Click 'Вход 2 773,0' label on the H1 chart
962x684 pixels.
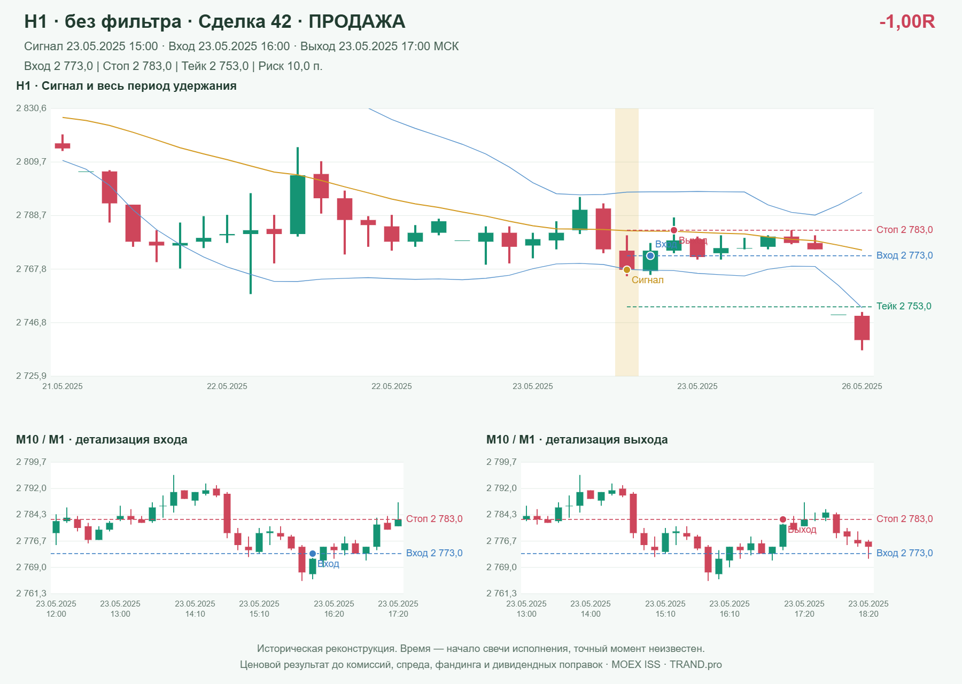905,255
